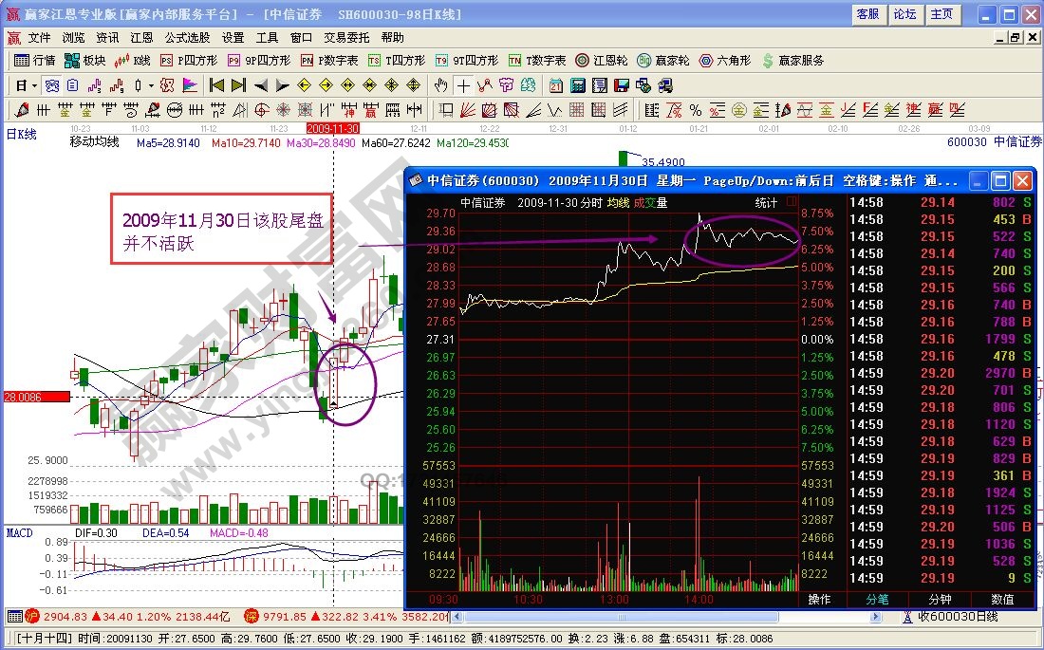Click scrollbar right arrow near 收600030日线
Screen dimensions: 1044x650
875,618
